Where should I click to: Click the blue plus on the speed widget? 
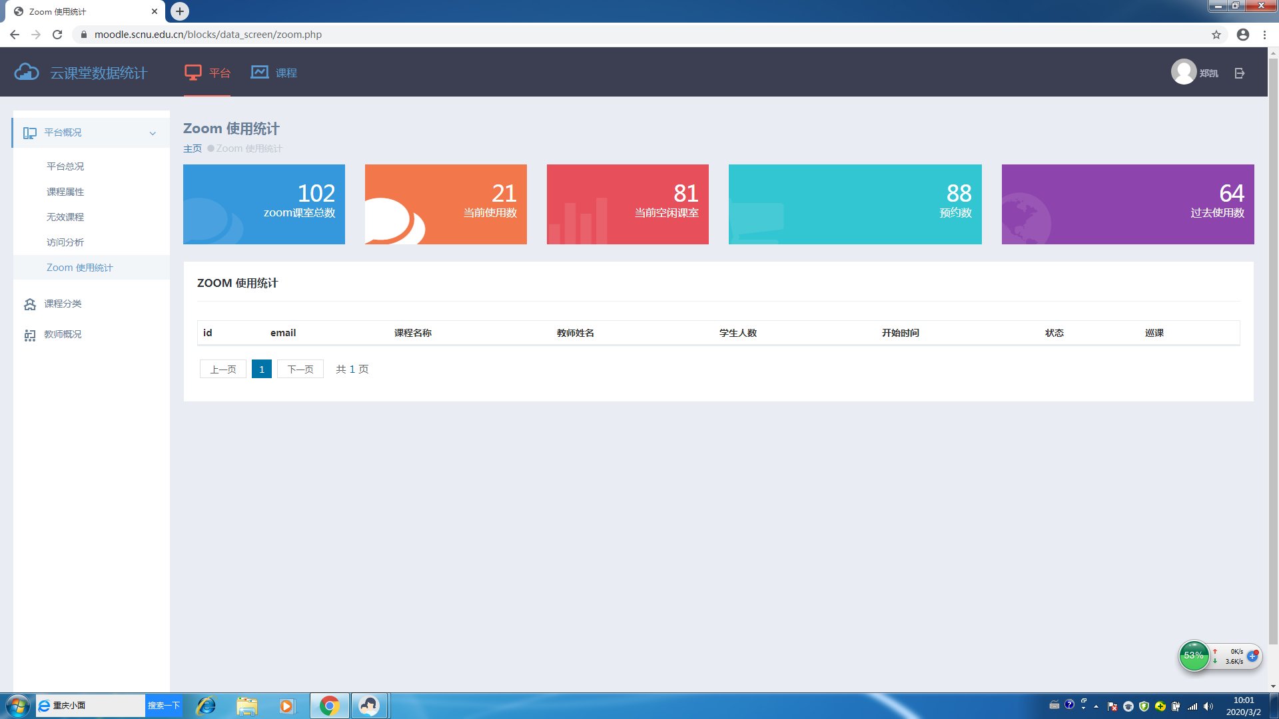[1252, 656]
